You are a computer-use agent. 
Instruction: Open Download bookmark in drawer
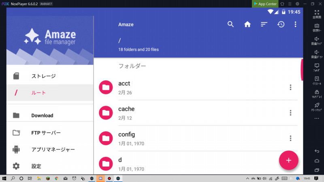(x=50, y=116)
